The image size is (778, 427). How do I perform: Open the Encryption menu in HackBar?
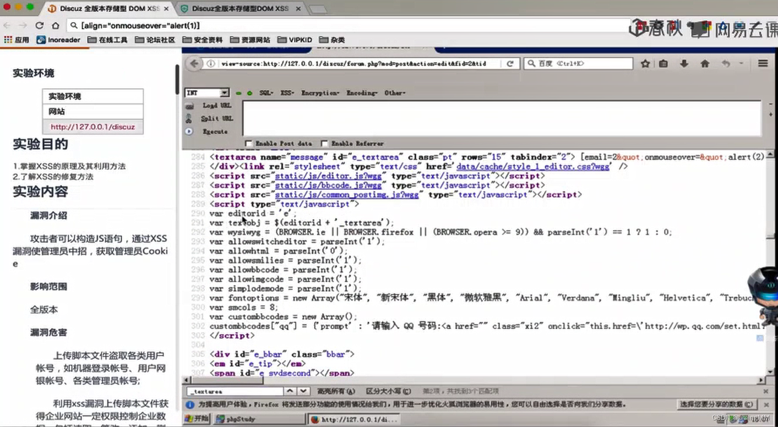[320, 93]
